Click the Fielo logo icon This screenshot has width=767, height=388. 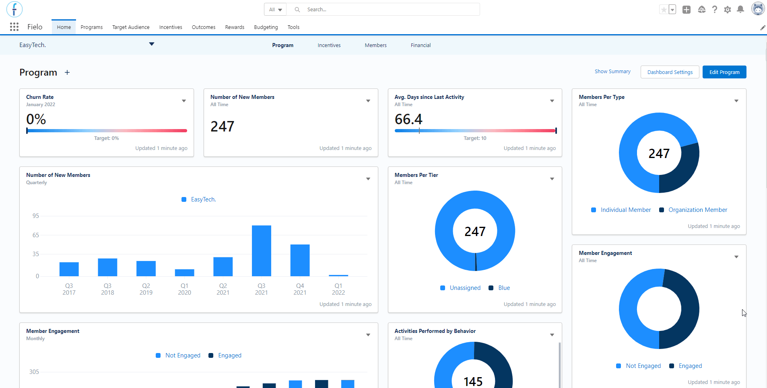(x=14, y=9)
